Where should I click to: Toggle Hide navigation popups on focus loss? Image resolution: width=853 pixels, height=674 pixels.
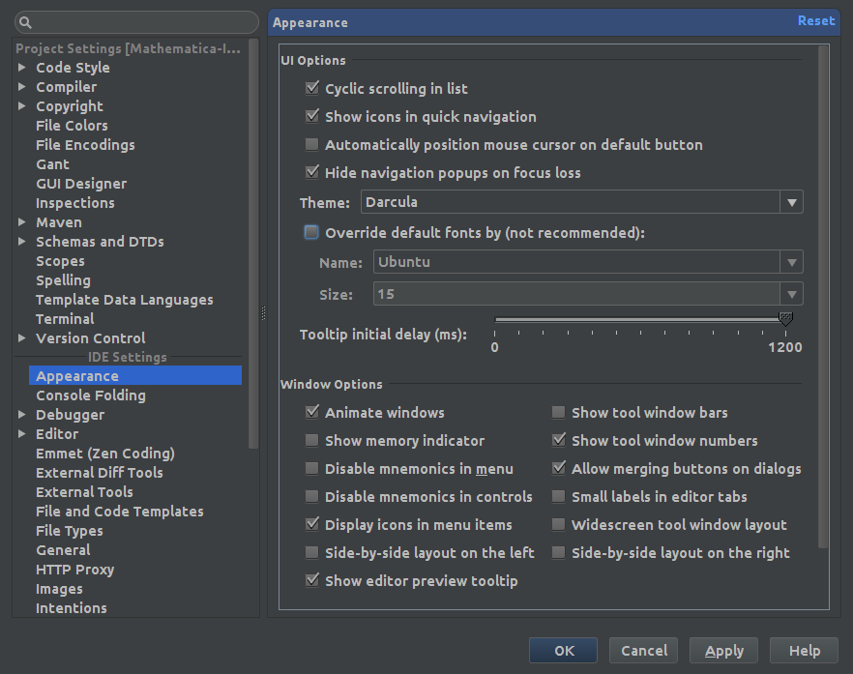pyautogui.click(x=312, y=172)
